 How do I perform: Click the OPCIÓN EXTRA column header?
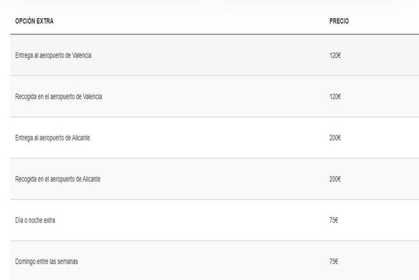[34, 21]
